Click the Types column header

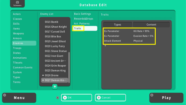tap(118, 25)
